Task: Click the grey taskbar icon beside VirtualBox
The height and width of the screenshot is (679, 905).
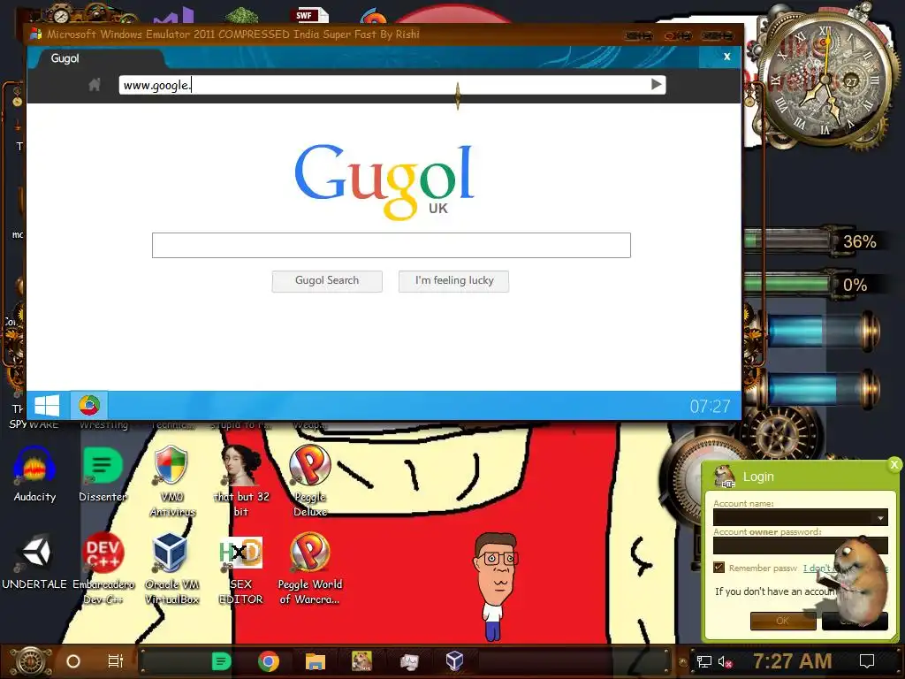Action: click(x=409, y=661)
